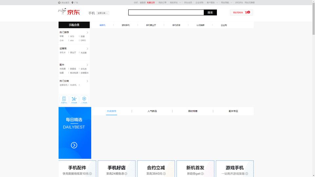Open the 新机首发 promo card

[x=196, y=169]
